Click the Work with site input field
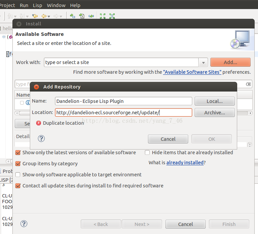 click(x=121, y=62)
